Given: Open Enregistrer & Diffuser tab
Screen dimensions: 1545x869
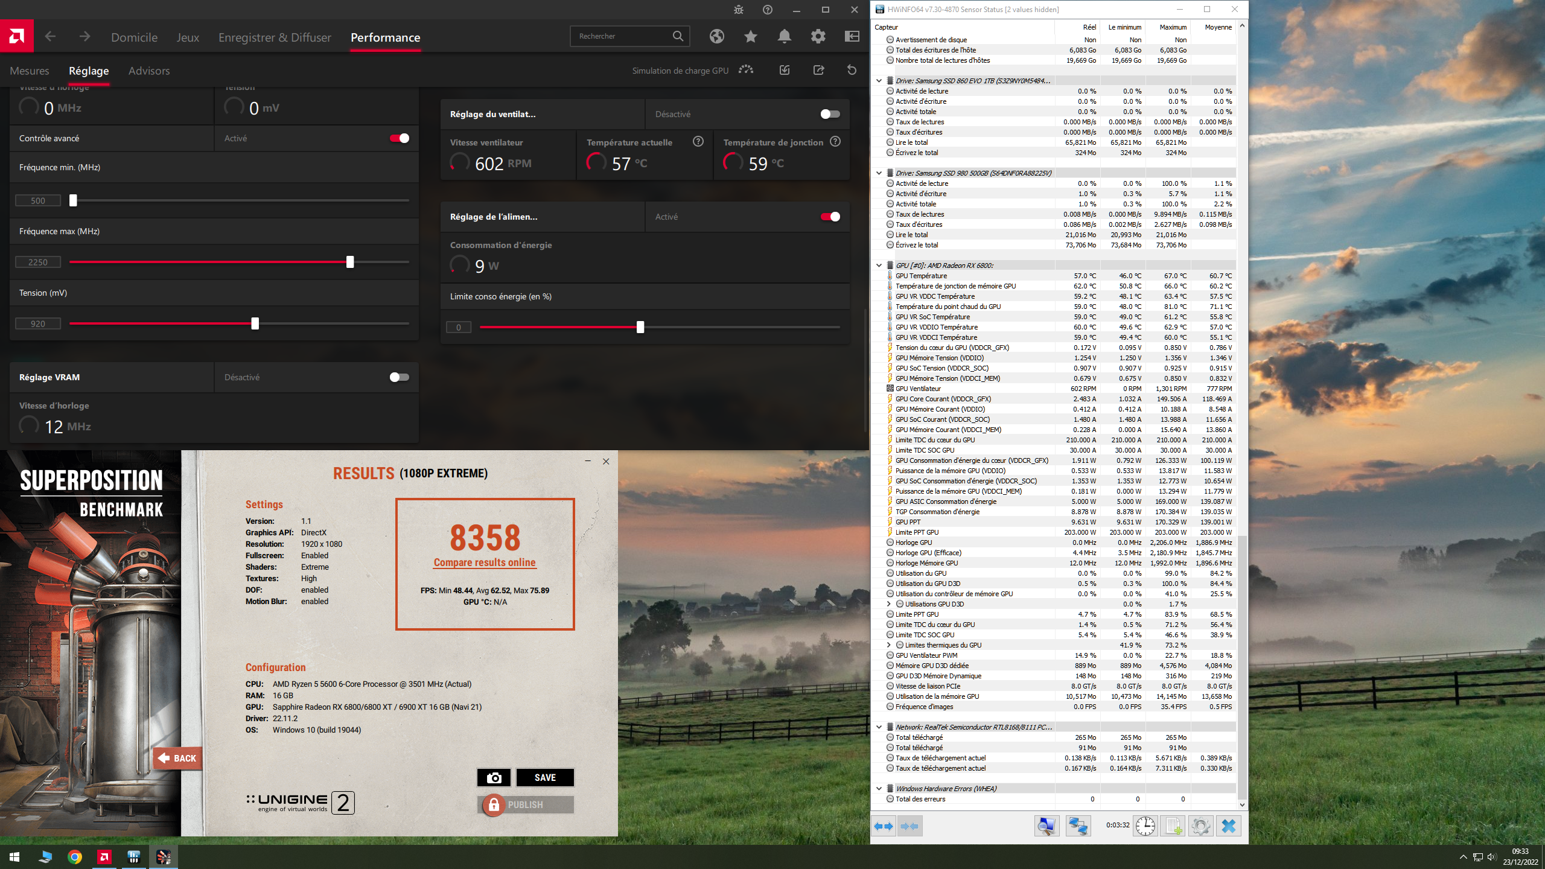Looking at the screenshot, I should [275, 37].
